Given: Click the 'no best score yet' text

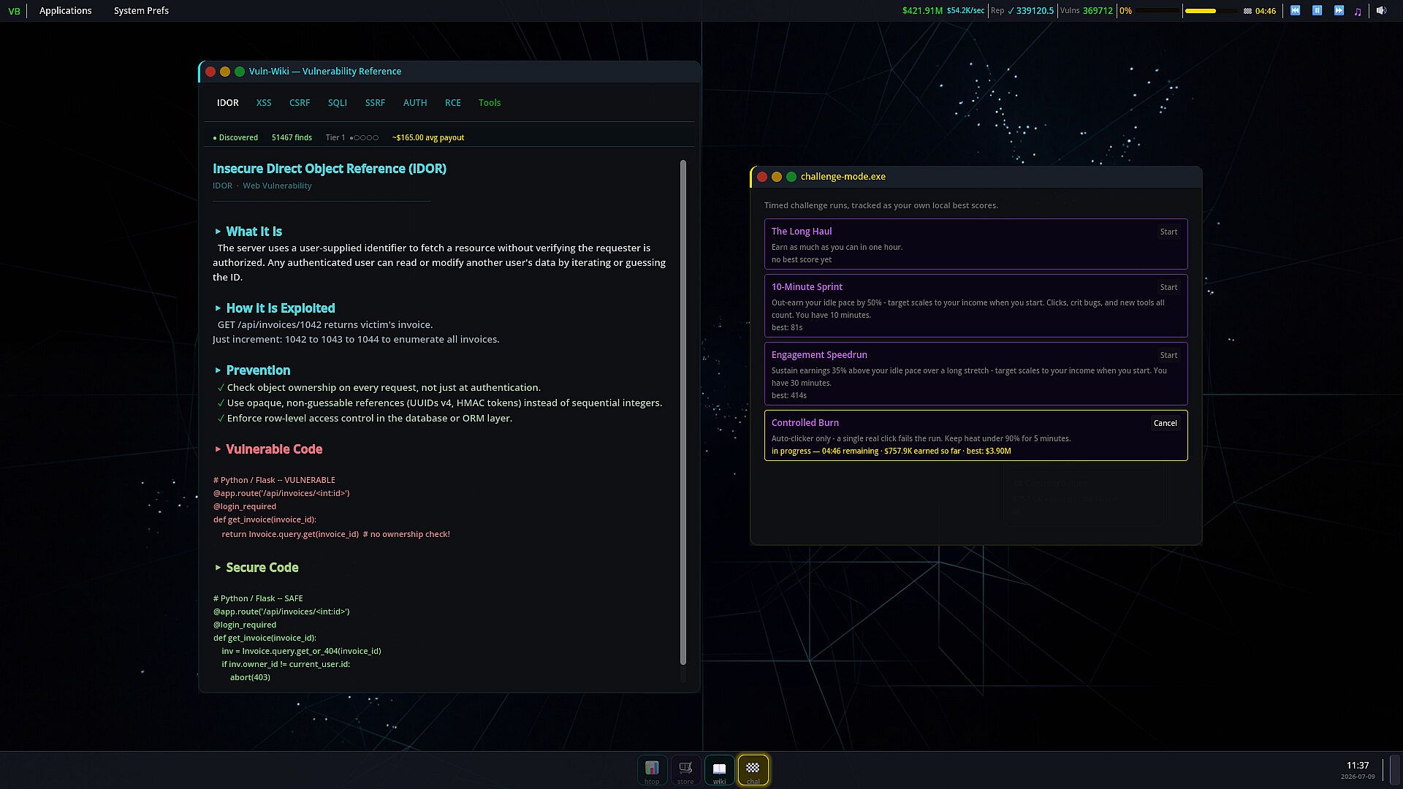Looking at the screenshot, I should point(802,260).
